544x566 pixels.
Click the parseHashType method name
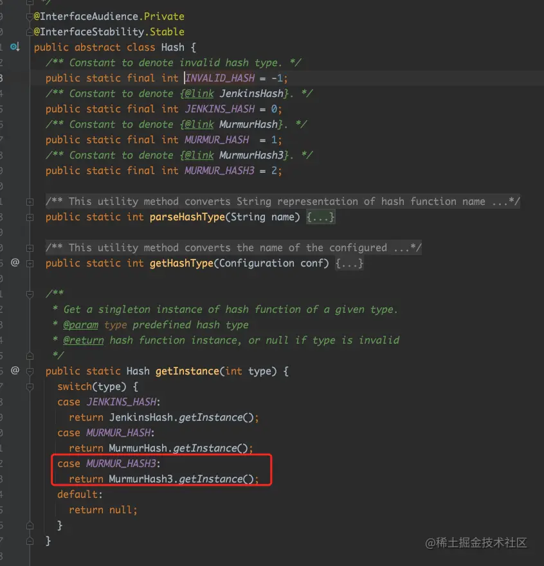click(x=188, y=217)
